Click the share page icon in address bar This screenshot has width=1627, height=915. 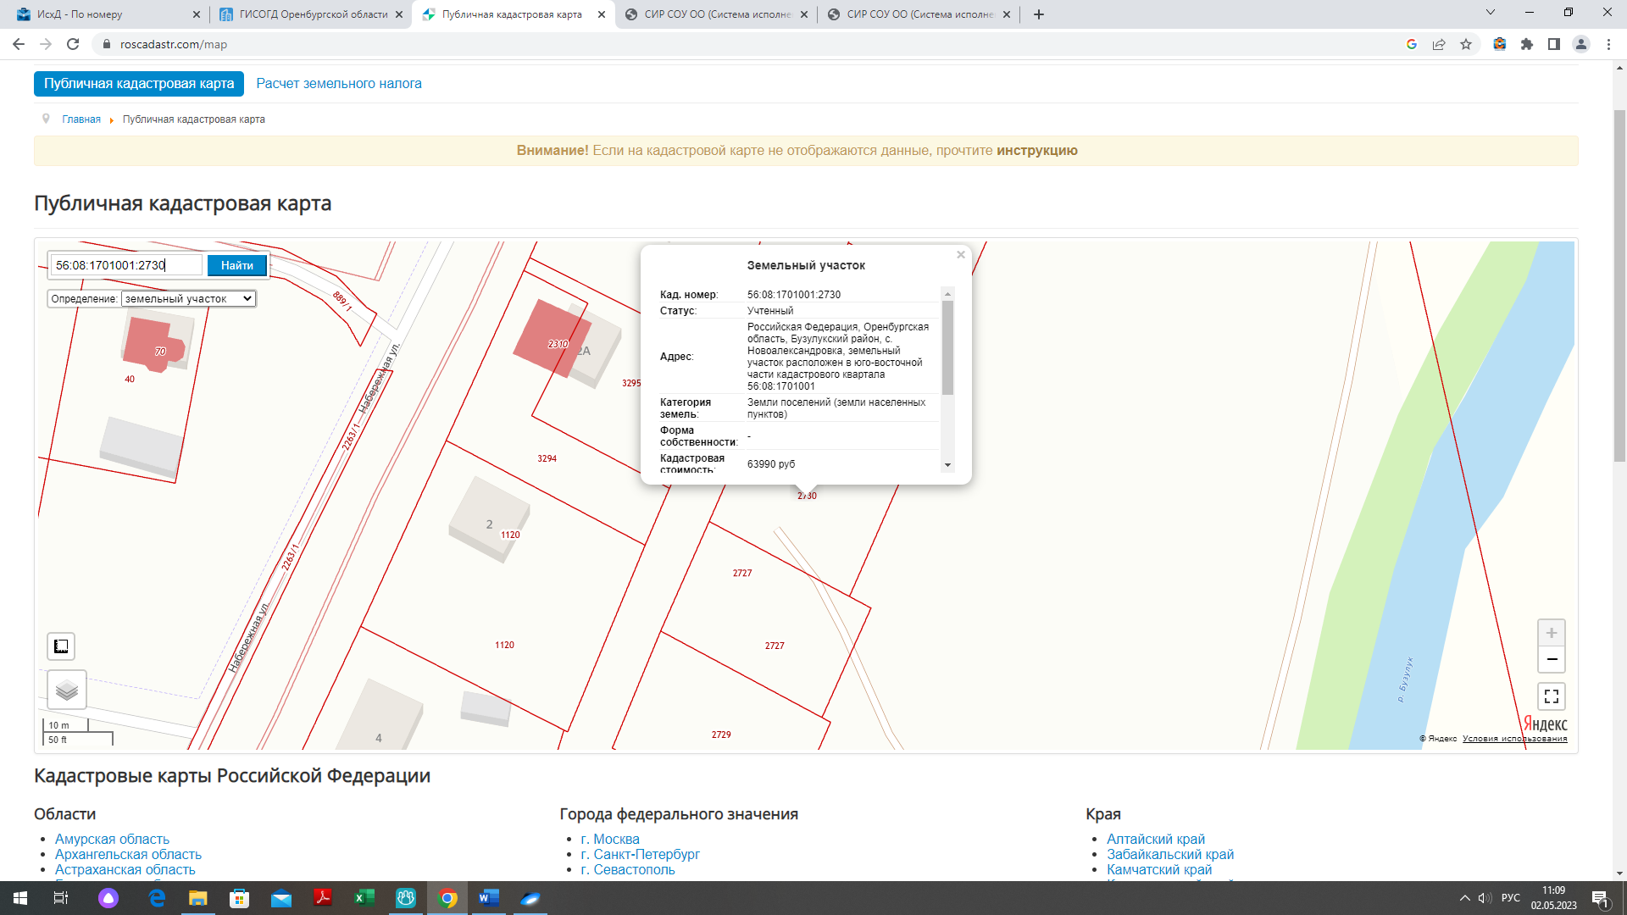(1439, 45)
